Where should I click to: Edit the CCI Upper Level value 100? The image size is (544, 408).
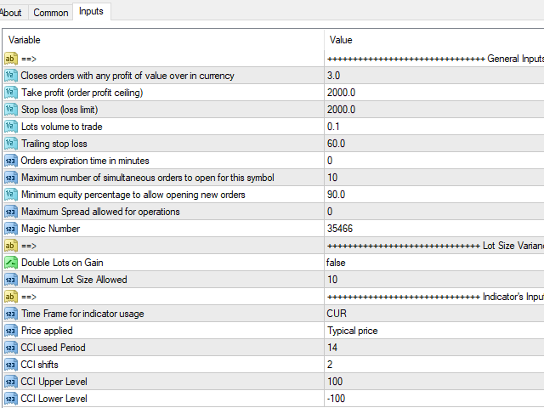click(434, 382)
